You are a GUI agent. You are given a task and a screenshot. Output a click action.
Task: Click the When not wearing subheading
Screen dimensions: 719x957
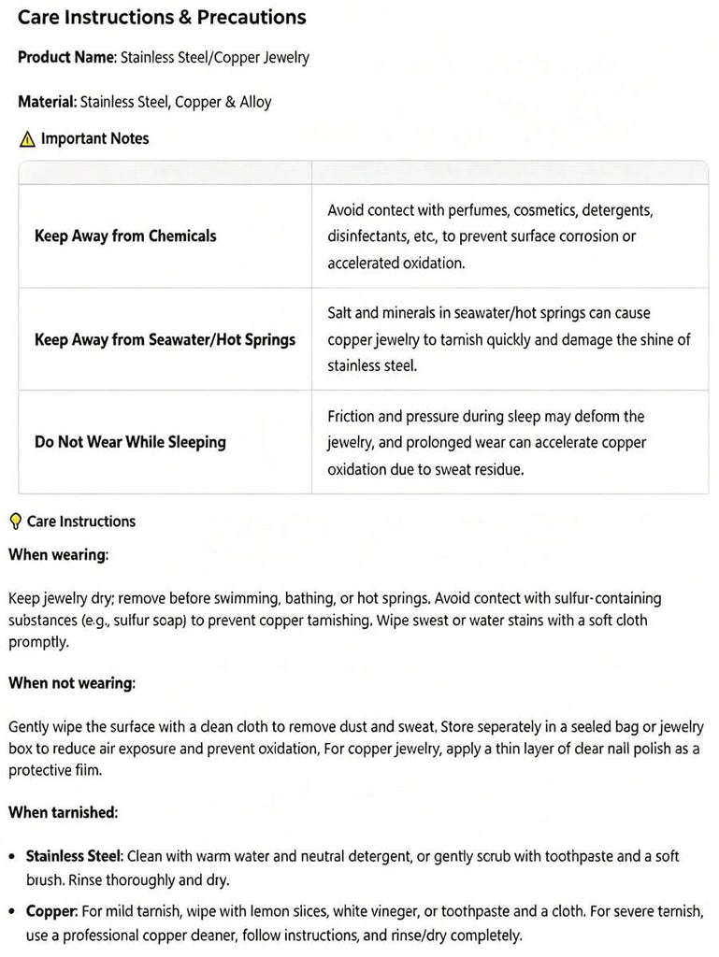tap(72, 683)
